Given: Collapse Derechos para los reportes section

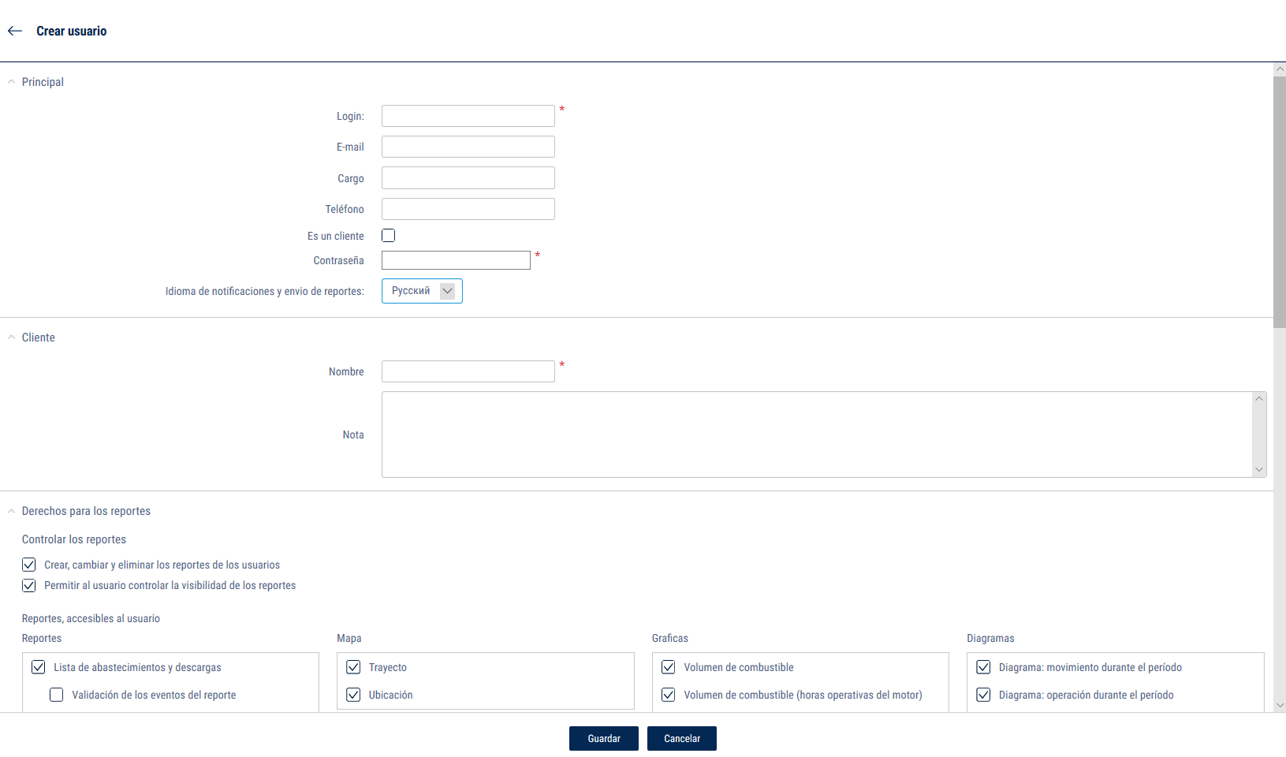Looking at the screenshot, I should [11, 511].
